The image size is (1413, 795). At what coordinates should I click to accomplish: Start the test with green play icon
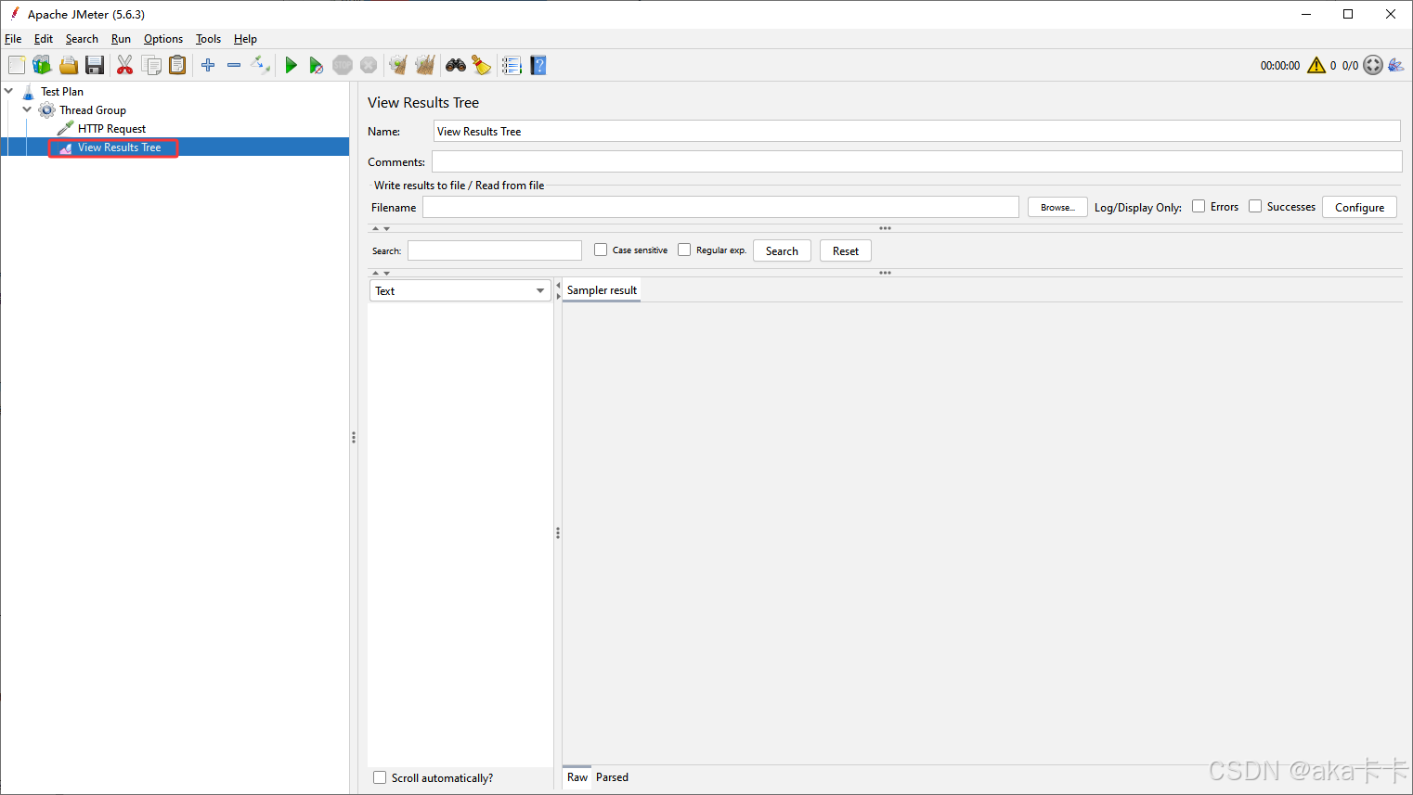click(x=291, y=65)
